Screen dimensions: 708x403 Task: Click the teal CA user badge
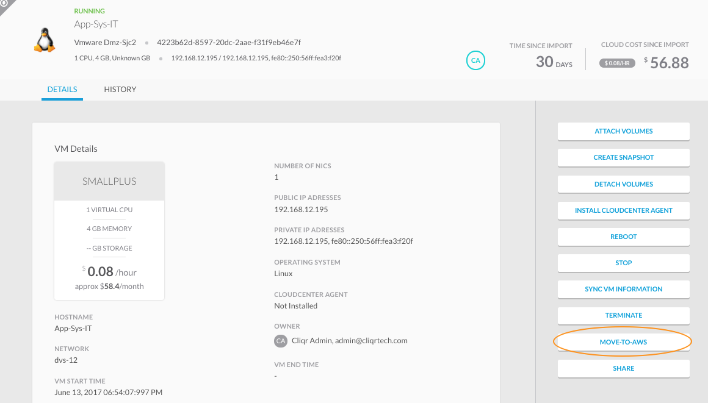[x=475, y=60]
